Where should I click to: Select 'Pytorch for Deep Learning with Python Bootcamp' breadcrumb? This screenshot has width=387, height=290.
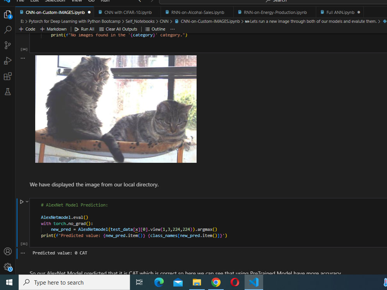point(75,21)
